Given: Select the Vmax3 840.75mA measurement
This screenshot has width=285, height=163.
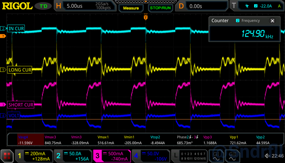Looking at the screenshot, I should tap(53, 140).
